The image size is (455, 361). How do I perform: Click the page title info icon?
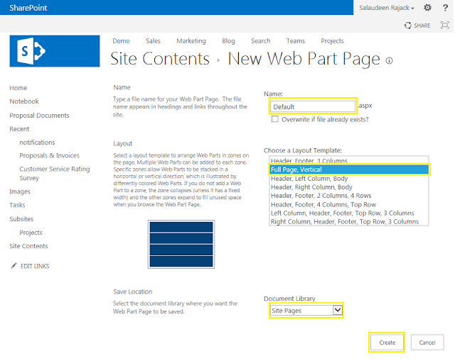pyautogui.click(x=389, y=60)
